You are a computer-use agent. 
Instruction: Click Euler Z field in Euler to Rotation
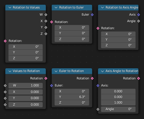pos(72,103)
